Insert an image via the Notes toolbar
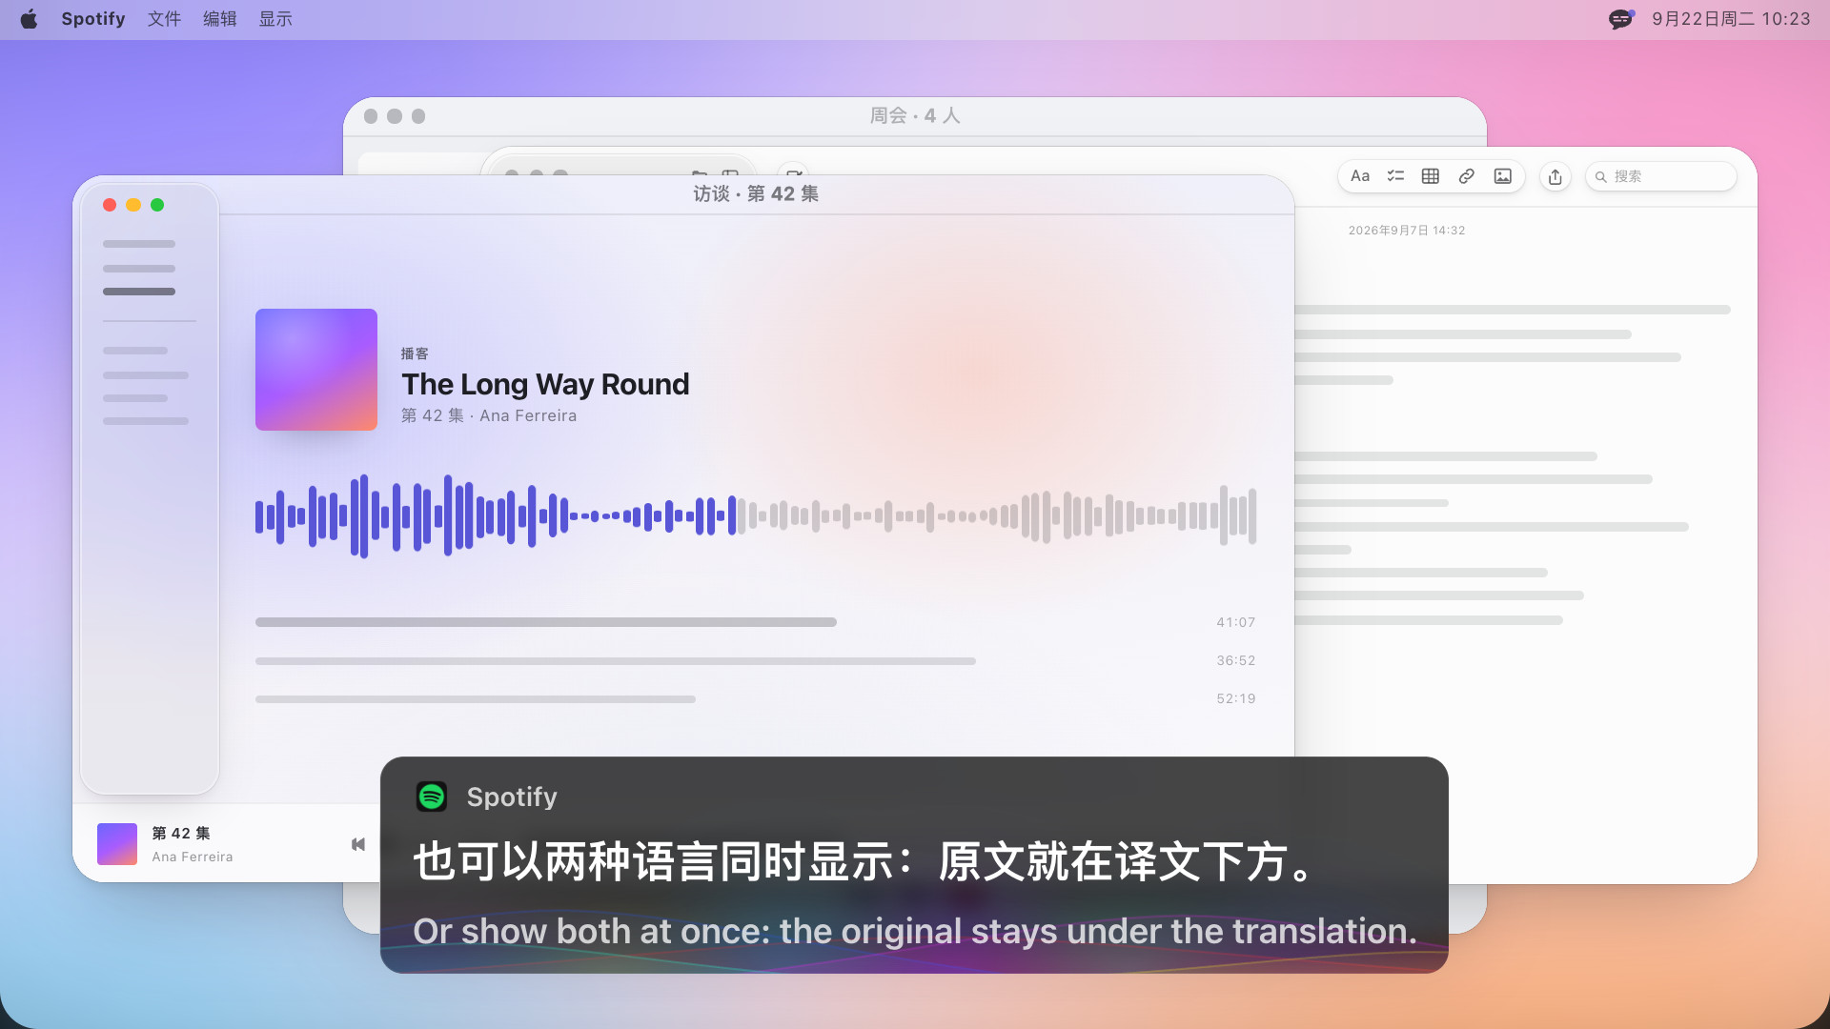 (1503, 176)
